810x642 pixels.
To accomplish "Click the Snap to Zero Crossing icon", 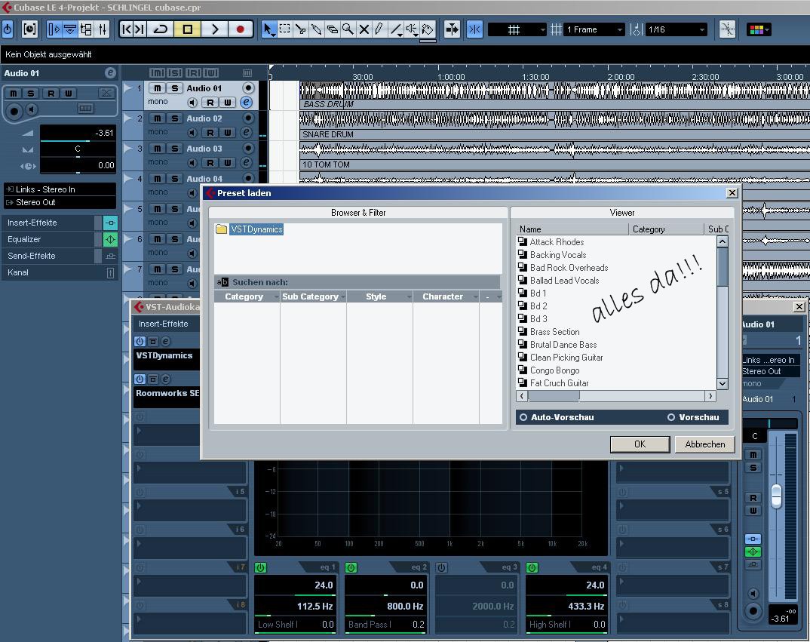I will (x=727, y=29).
